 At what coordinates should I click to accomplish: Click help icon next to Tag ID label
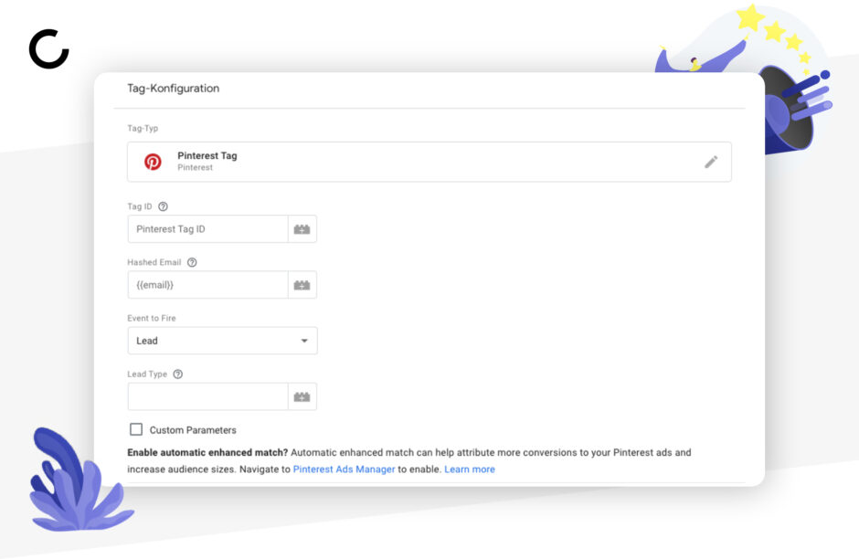coord(163,206)
